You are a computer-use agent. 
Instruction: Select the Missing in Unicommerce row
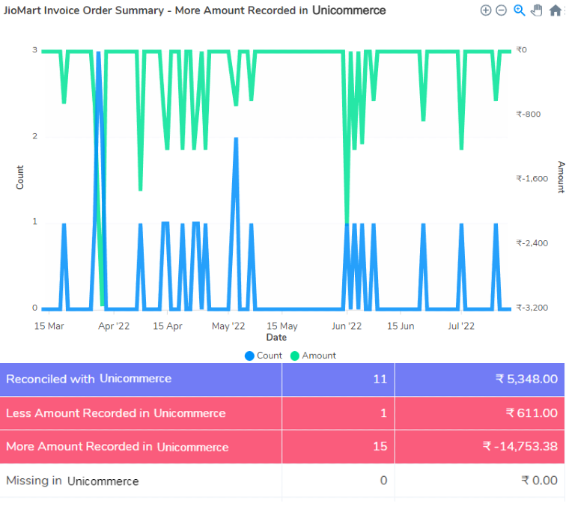282,481
